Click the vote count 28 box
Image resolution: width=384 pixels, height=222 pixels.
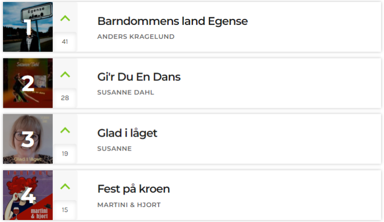point(65,98)
